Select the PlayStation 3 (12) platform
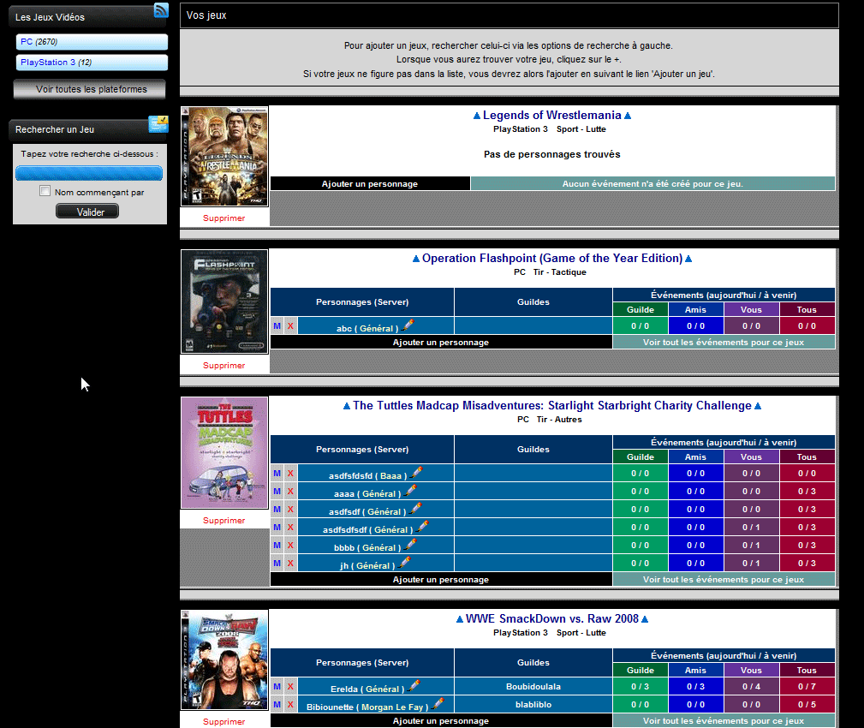 click(x=92, y=63)
